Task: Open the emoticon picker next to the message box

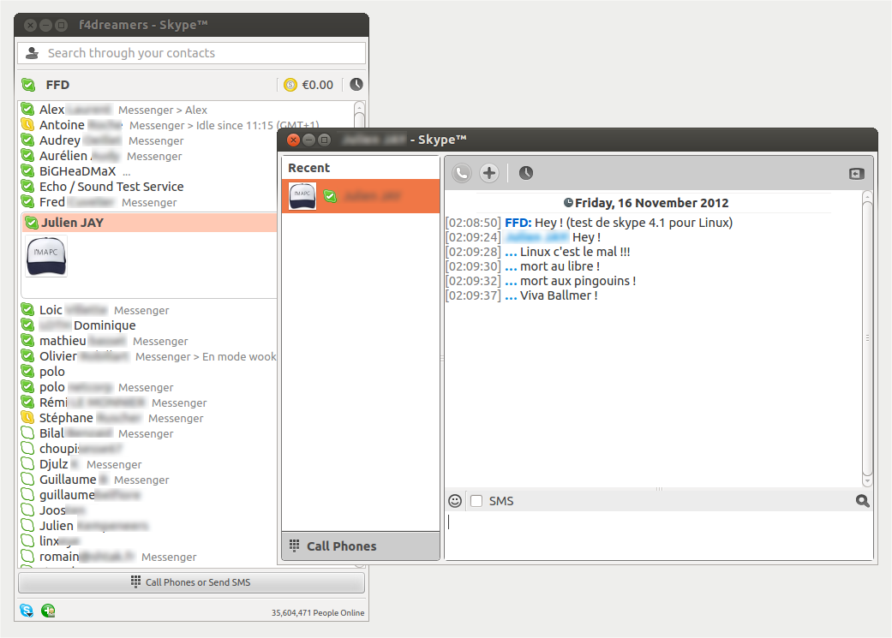Action: pos(454,500)
